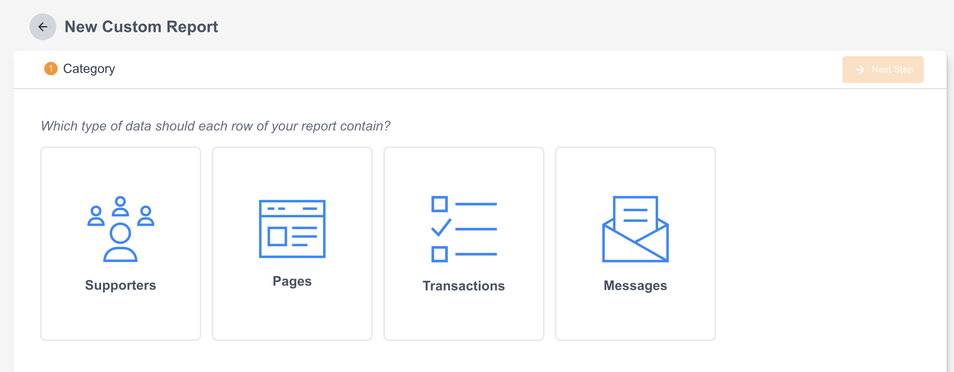Image resolution: width=954 pixels, height=372 pixels.
Task: Click the Pages label text
Action: (x=292, y=281)
